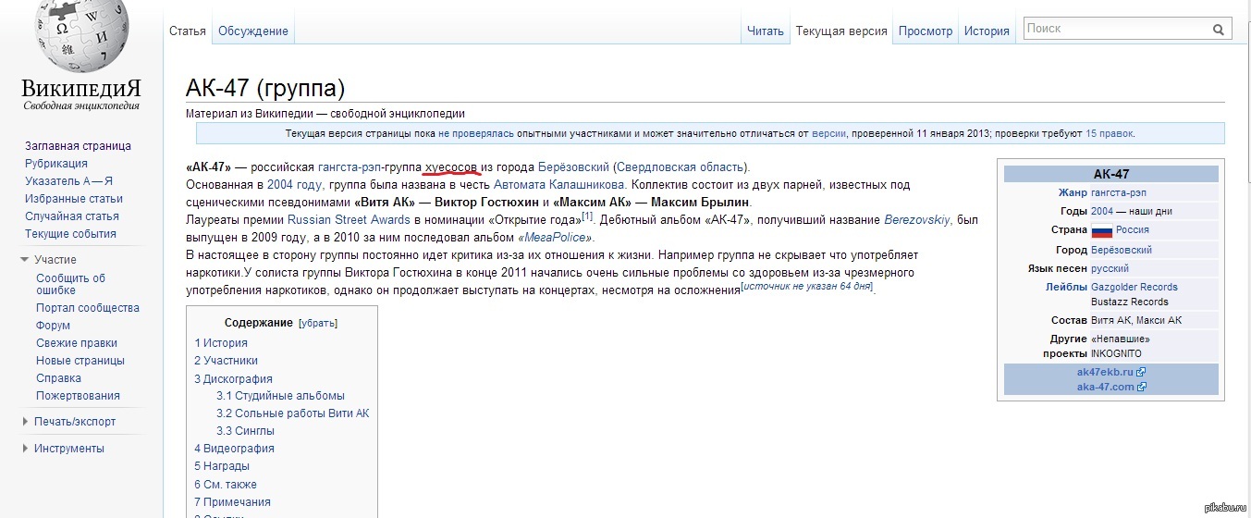Open Избранные статьи link
This screenshot has height=518, width=1251.
(x=74, y=199)
